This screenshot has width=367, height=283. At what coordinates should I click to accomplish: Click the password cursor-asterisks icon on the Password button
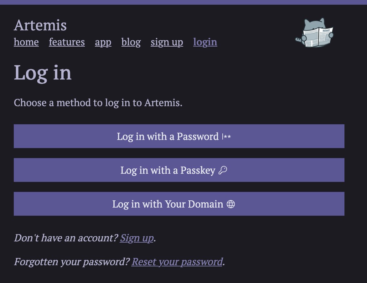[x=226, y=136]
